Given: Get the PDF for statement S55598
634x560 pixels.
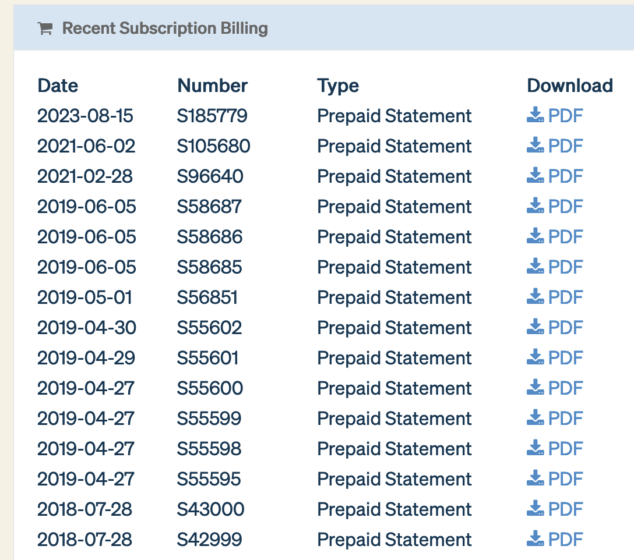Looking at the screenshot, I should [565, 449].
